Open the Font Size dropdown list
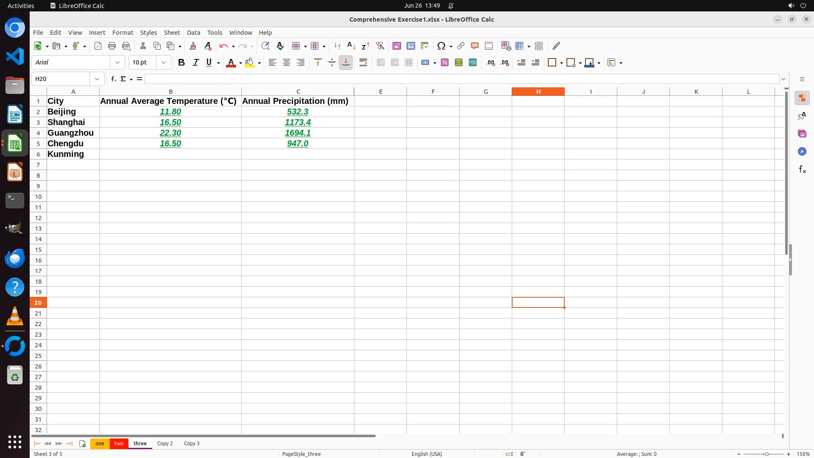 pos(164,63)
